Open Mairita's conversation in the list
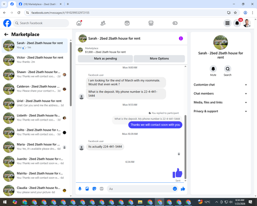This screenshot has width=257, height=206. pyautogui.click(x=34, y=176)
